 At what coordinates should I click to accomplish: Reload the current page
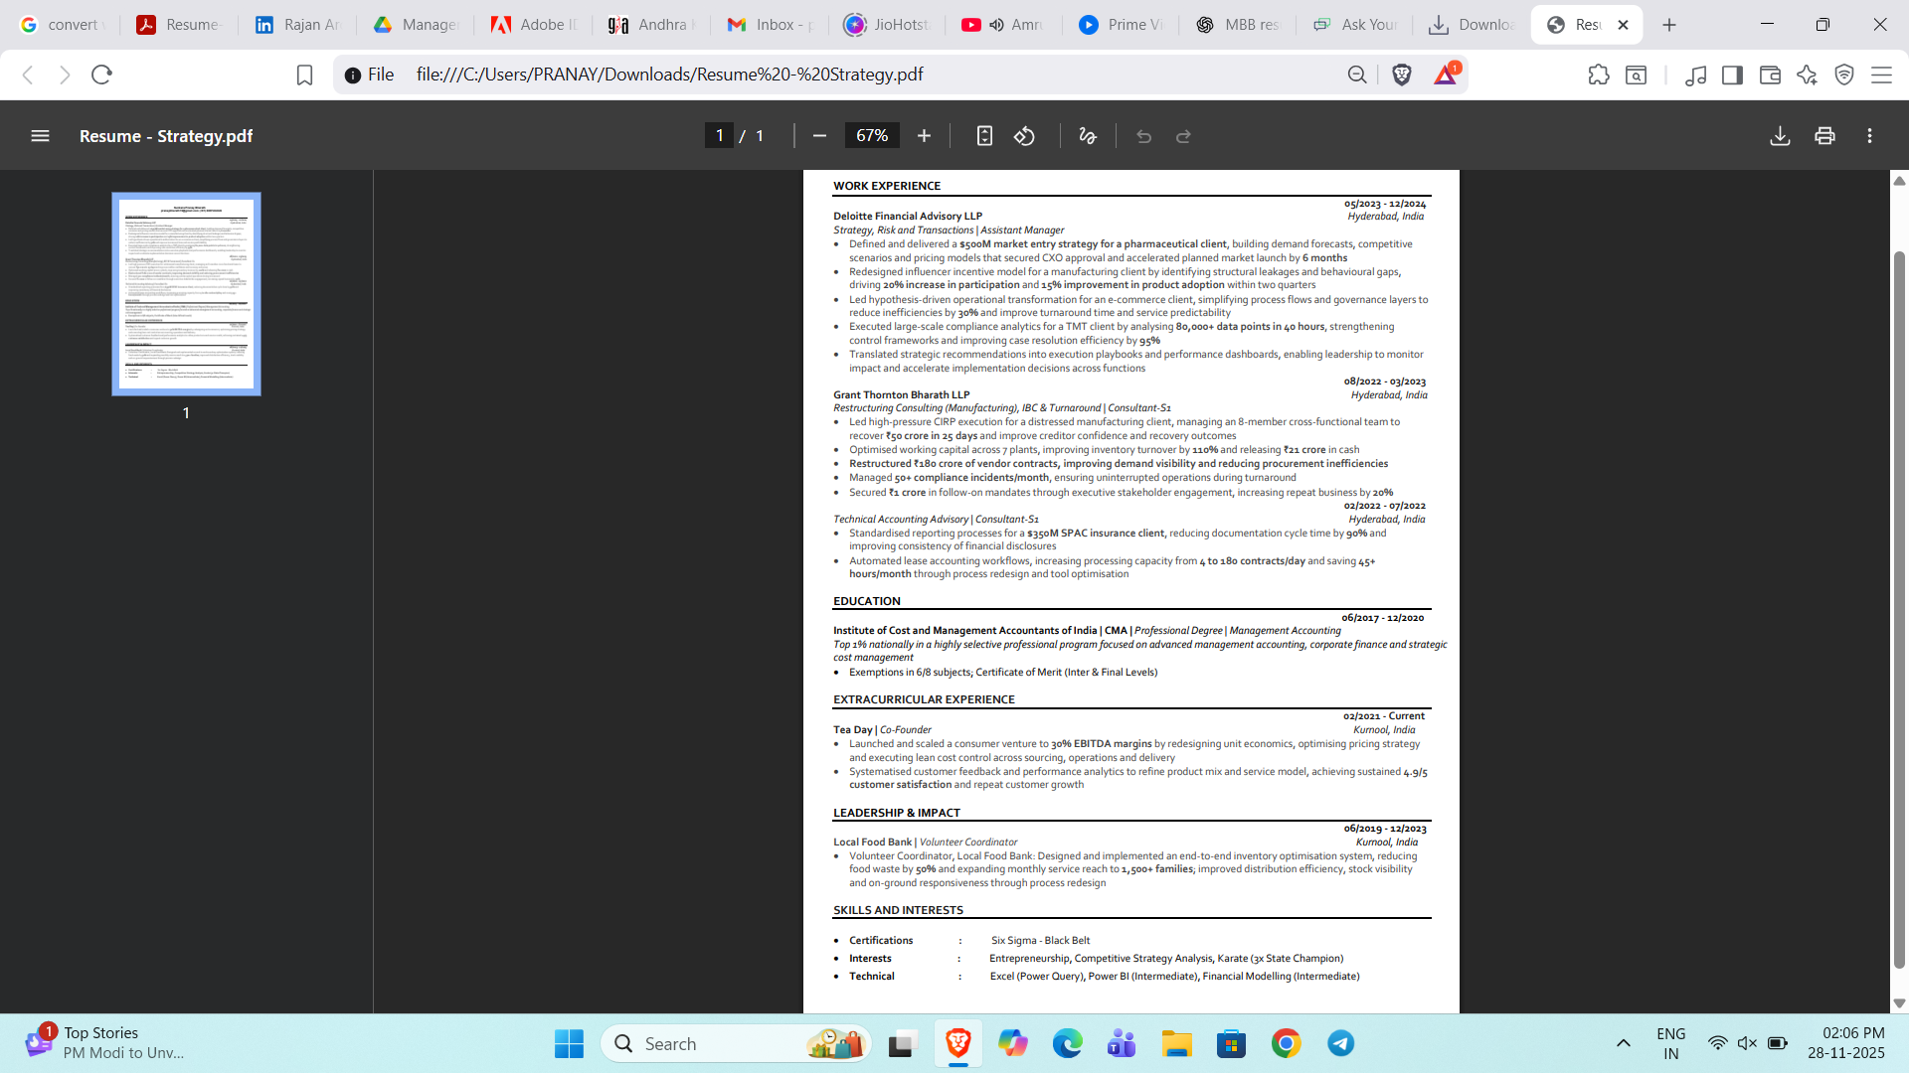(x=101, y=75)
